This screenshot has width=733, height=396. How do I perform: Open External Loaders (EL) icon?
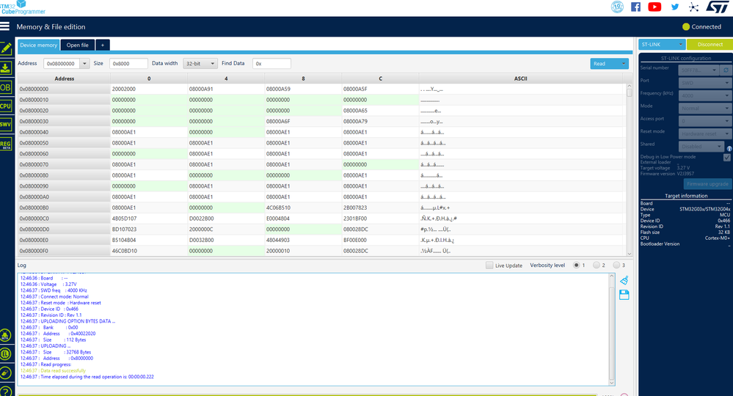[6, 353]
